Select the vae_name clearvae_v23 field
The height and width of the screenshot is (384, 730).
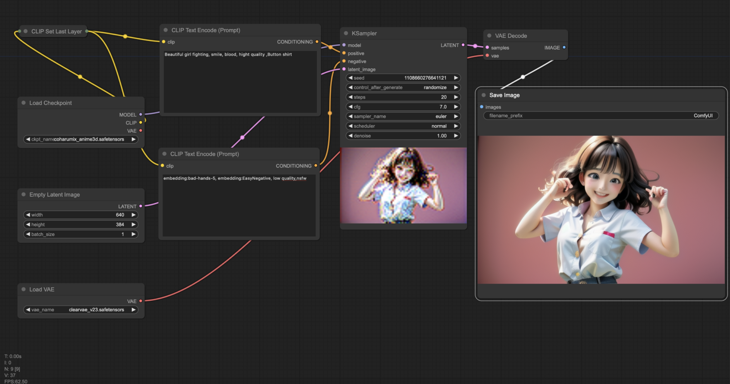tap(81, 310)
